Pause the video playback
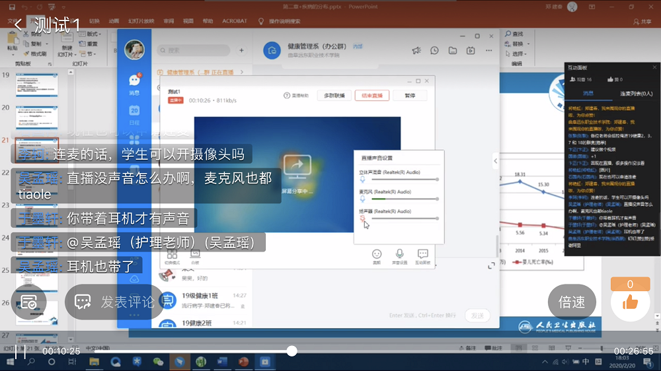 [x=20, y=352]
